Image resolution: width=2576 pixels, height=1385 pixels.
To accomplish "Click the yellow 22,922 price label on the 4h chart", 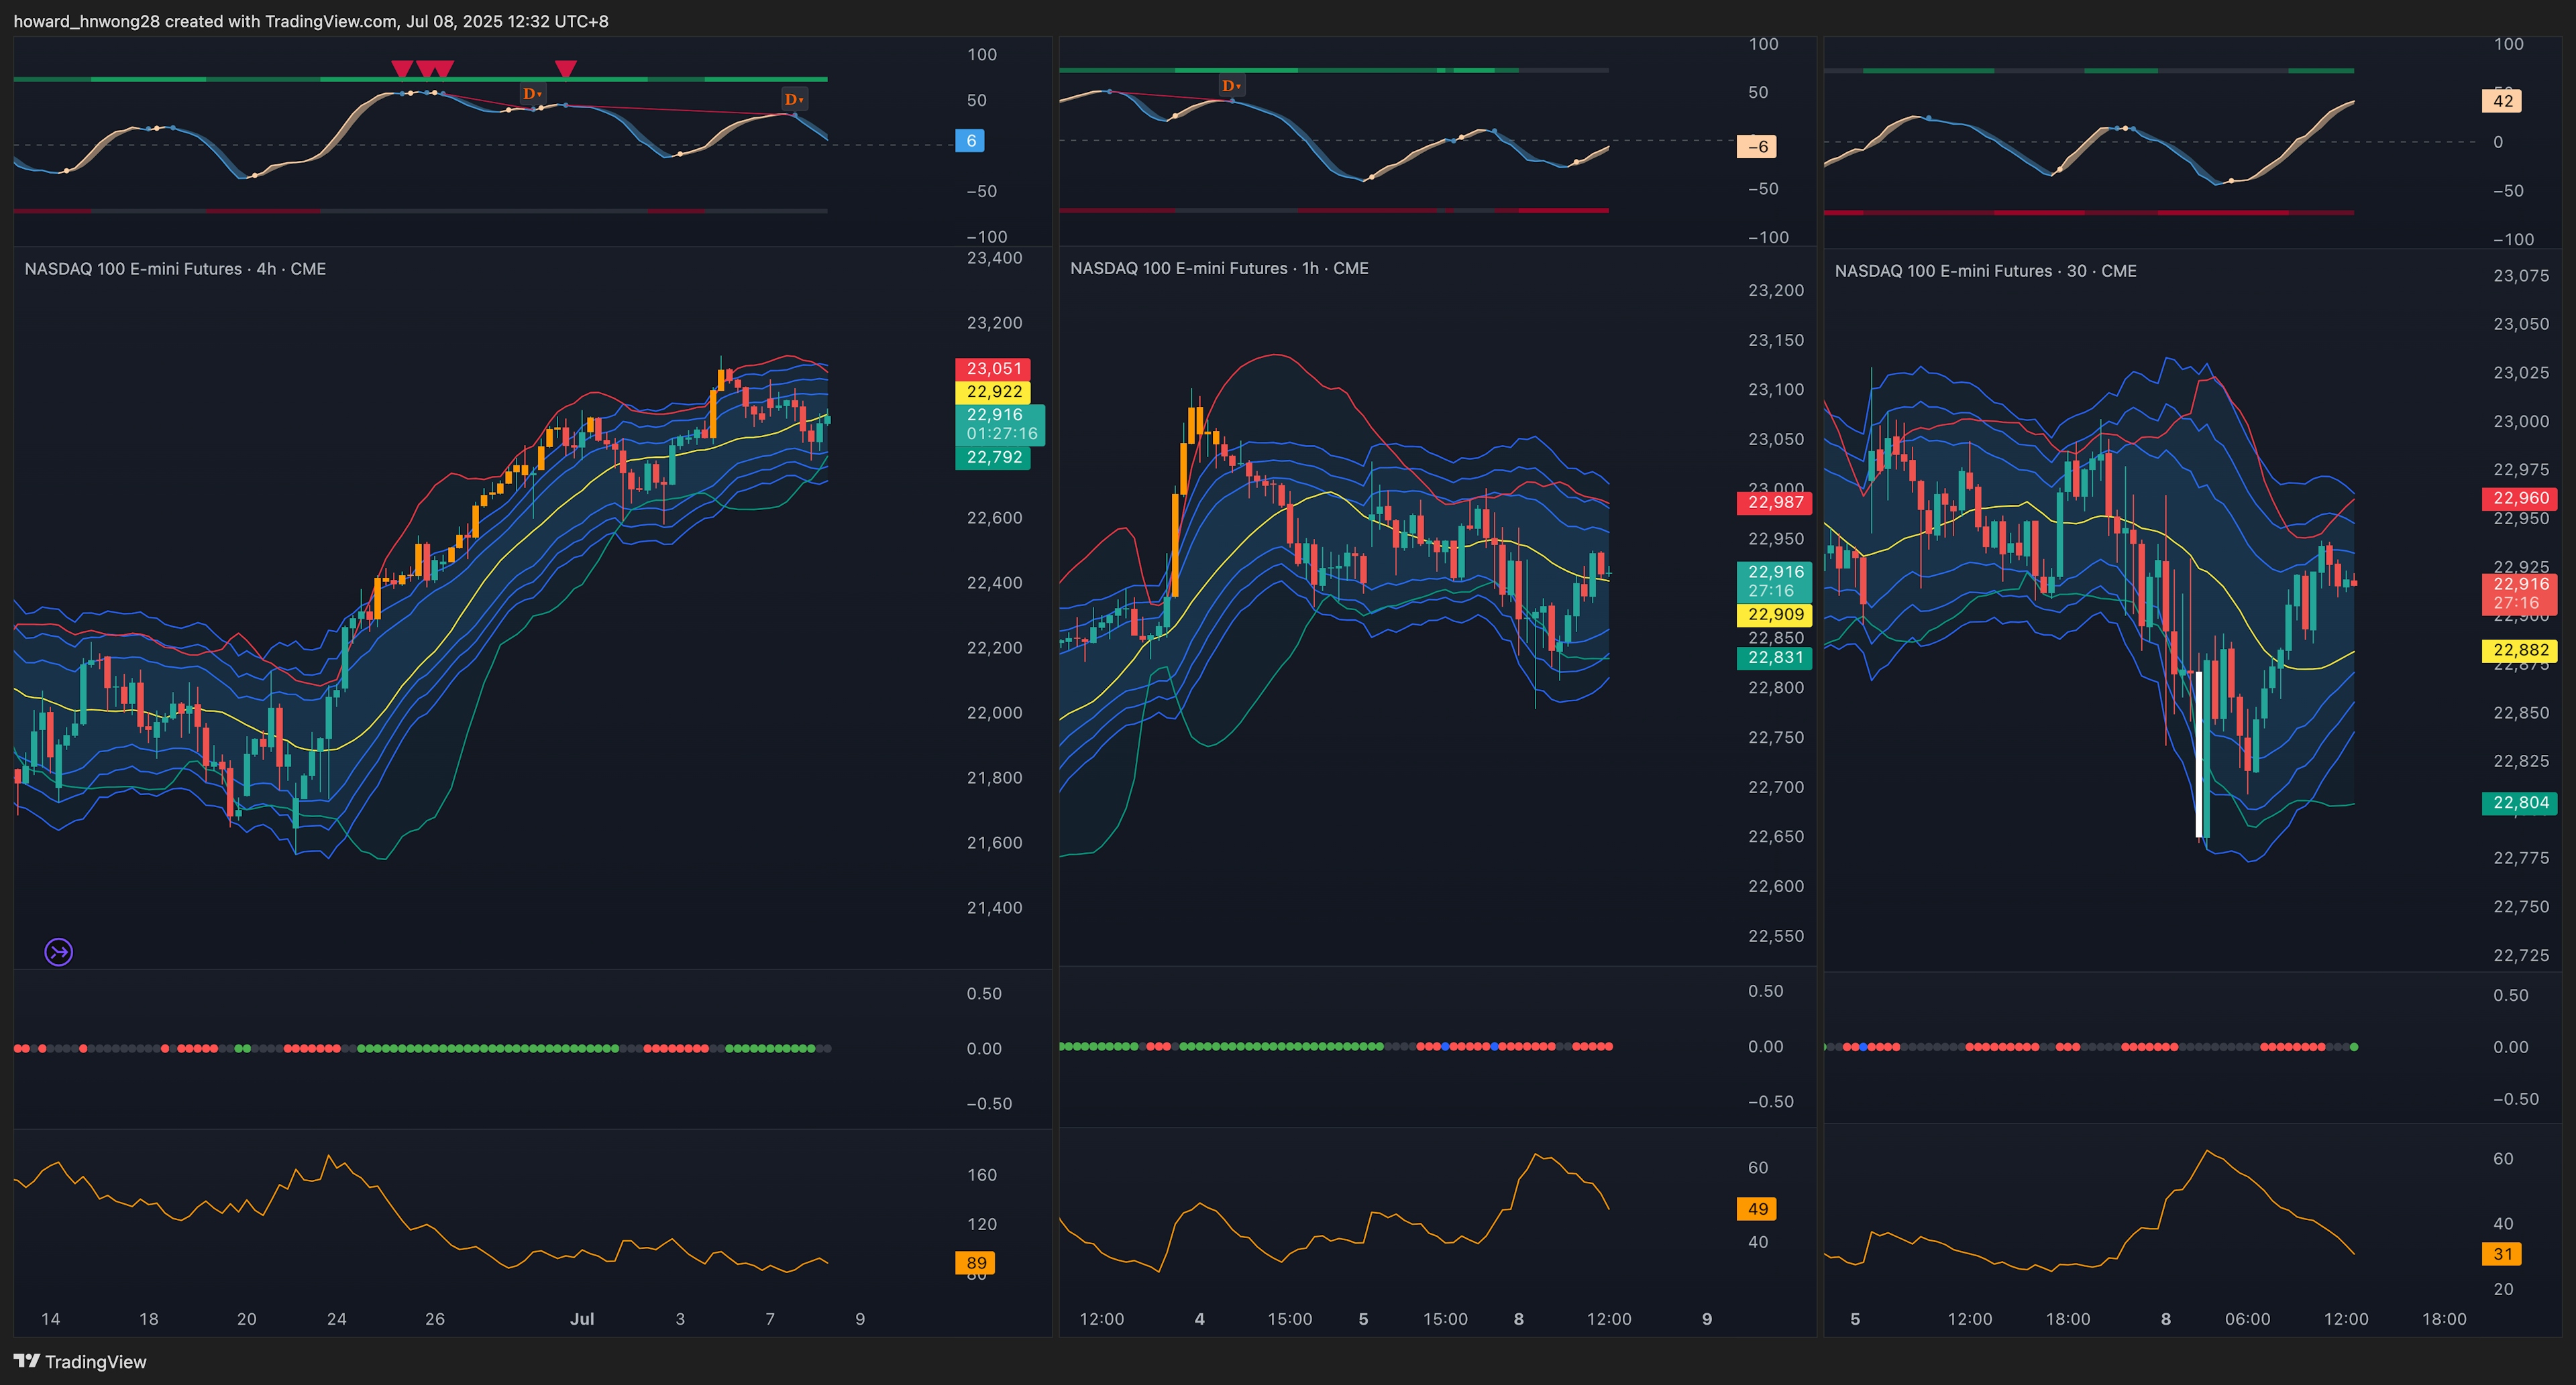I will (993, 392).
